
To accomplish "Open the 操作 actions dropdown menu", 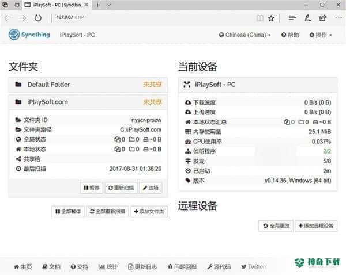I will [321, 35].
